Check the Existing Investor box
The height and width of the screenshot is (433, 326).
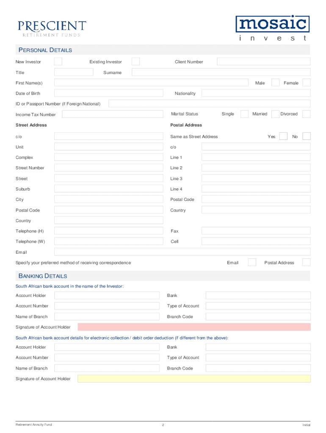point(135,62)
